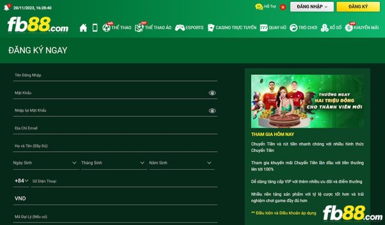Open Điều kiện và Điều khoản áp dụng link
The height and width of the screenshot is (225, 385).
point(284,213)
